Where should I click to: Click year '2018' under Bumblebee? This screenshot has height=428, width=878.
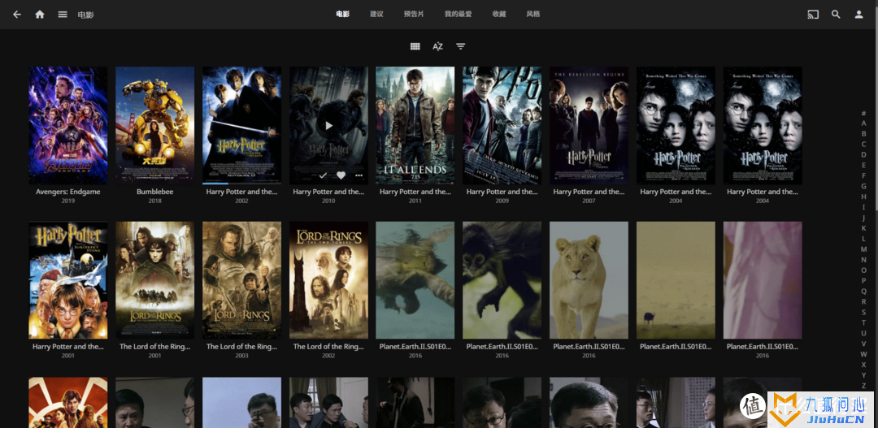(155, 201)
